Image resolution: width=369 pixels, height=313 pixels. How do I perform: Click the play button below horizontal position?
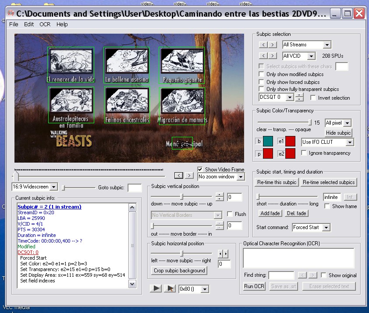pyautogui.click(x=156, y=289)
